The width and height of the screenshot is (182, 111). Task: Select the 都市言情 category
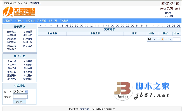[x=28, y=35]
